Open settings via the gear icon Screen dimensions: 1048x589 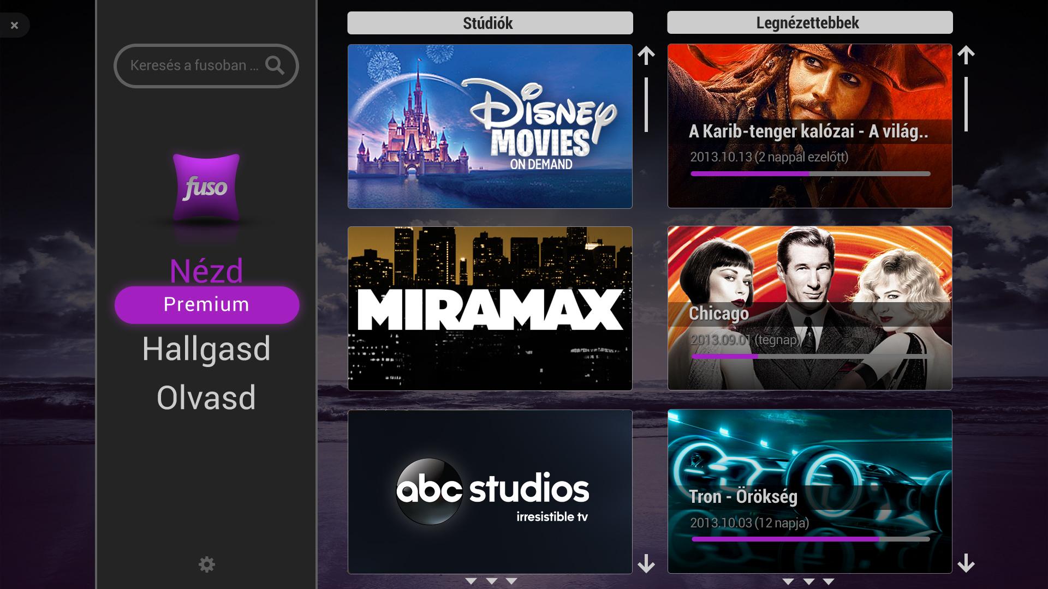(x=206, y=564)
